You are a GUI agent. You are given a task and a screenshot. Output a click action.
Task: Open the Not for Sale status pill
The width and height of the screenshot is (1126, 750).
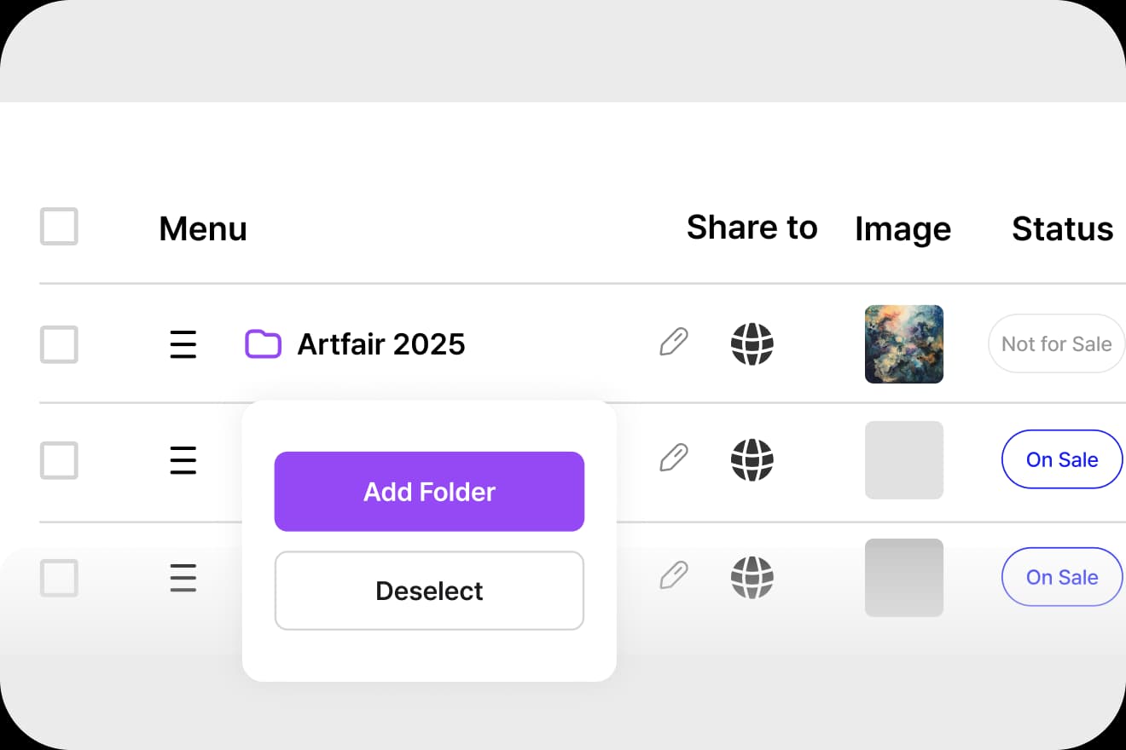[1056, 344]
